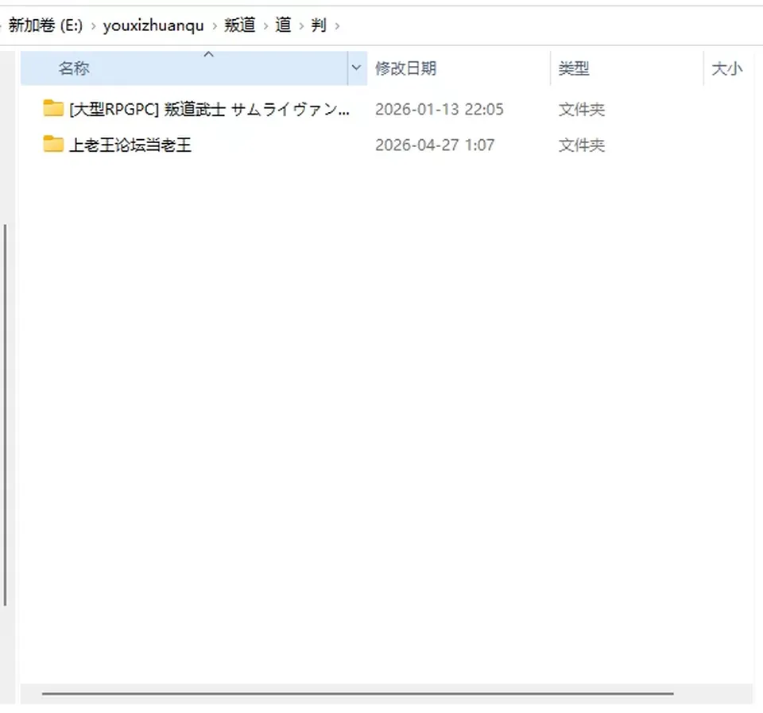Click the date 2026-01-13 22:05
Image resolution: width=763 pixels, height=713 pixels.
pos(440,109)
